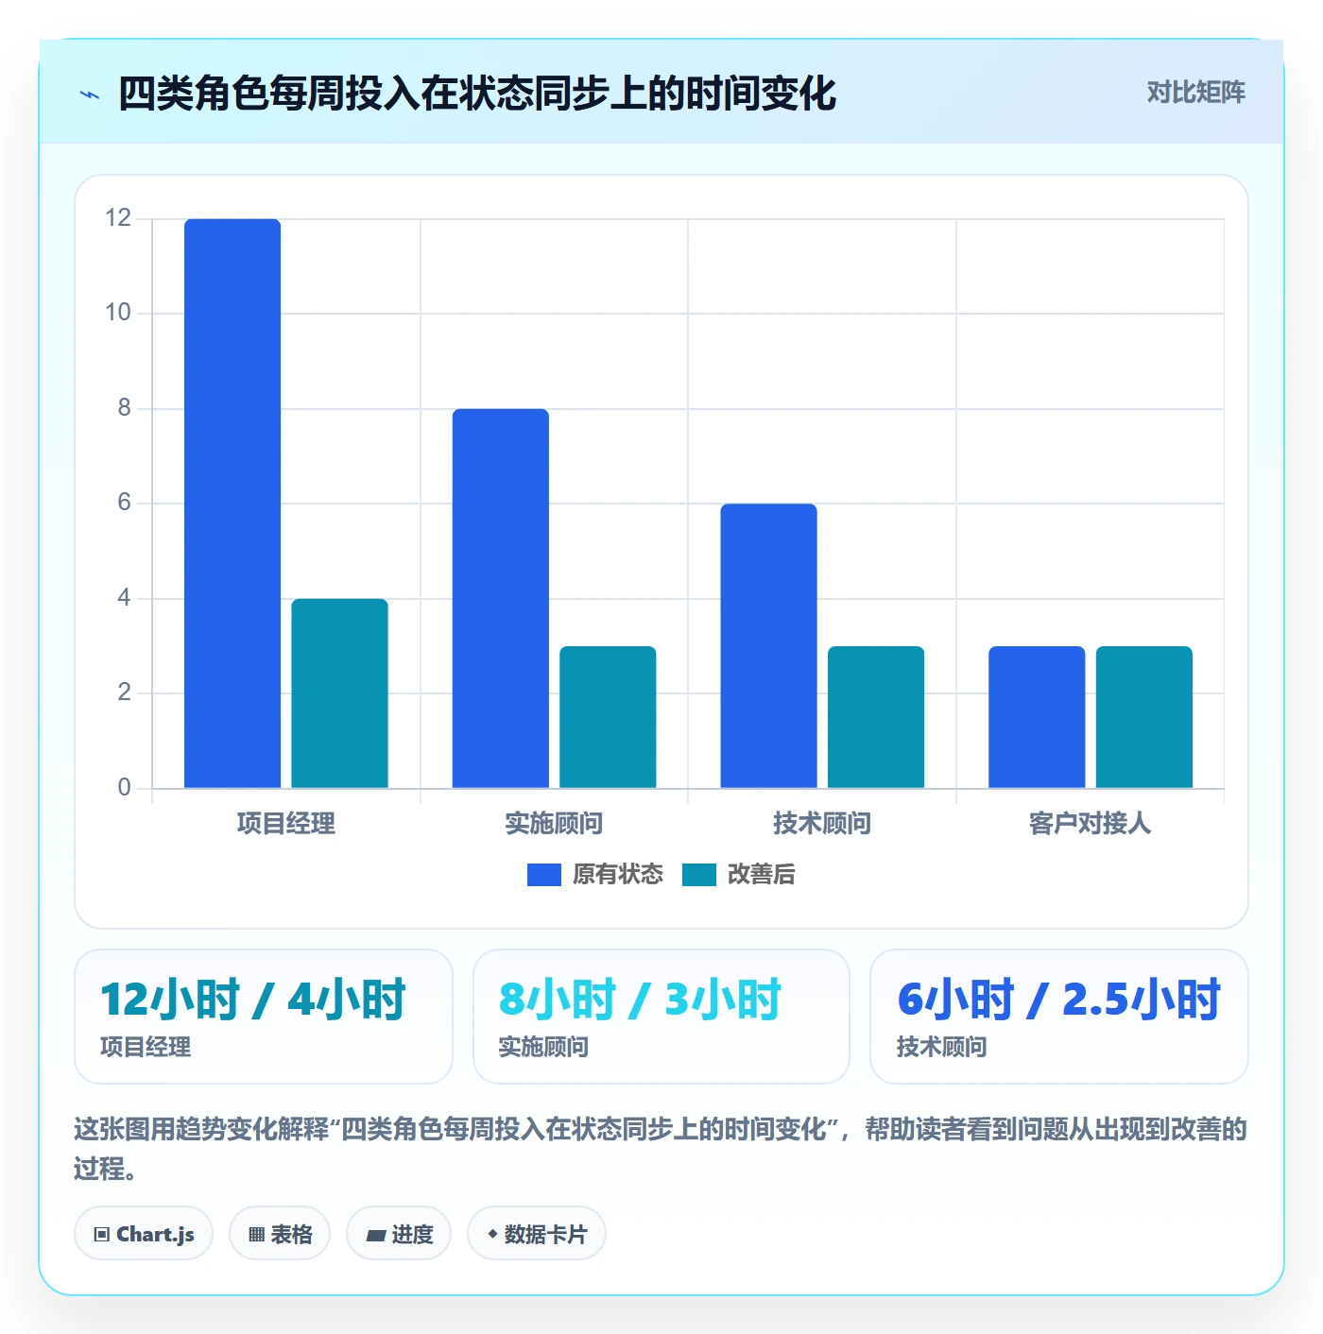Click the diamond icon in the 数据卡片 chip
Screen dimensions: 1323x1334
(x=492, y=1234)
